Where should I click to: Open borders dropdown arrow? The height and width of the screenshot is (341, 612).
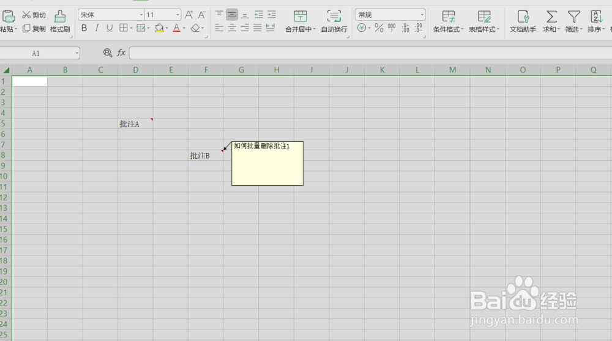[x=131, y=28]
